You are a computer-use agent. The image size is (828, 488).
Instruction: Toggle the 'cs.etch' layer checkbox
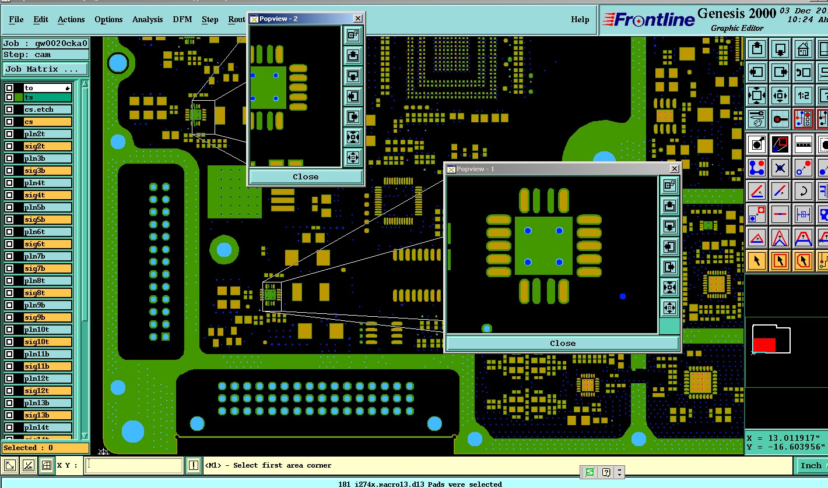click(x=9, y=109)
